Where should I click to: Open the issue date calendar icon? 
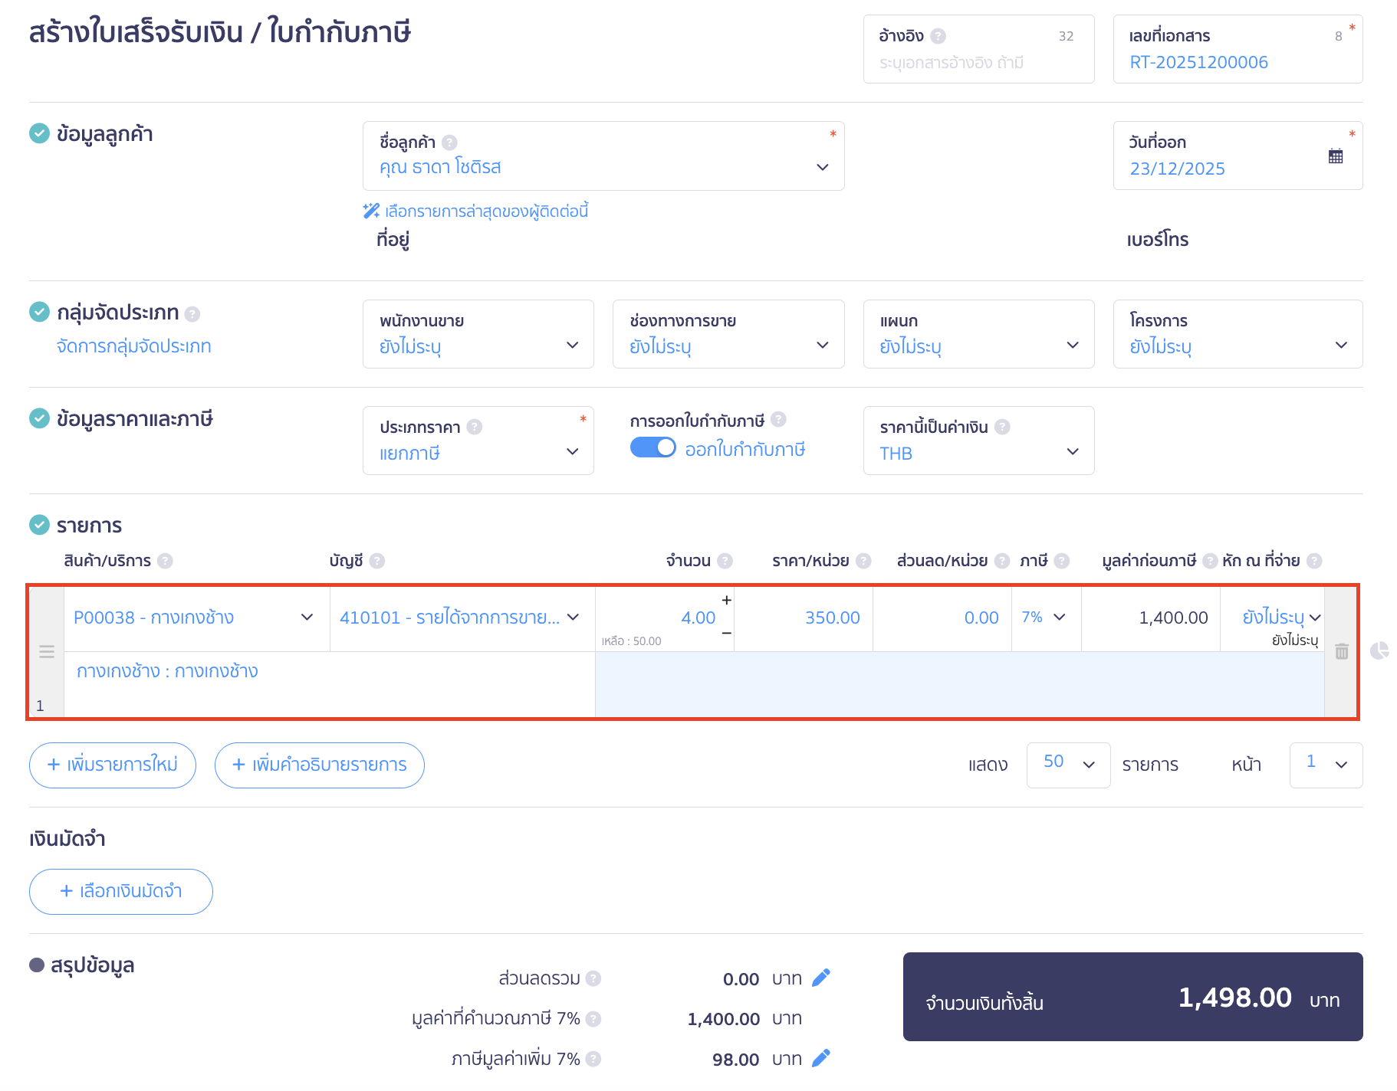pyautogui.click(x=1335, y=156)
